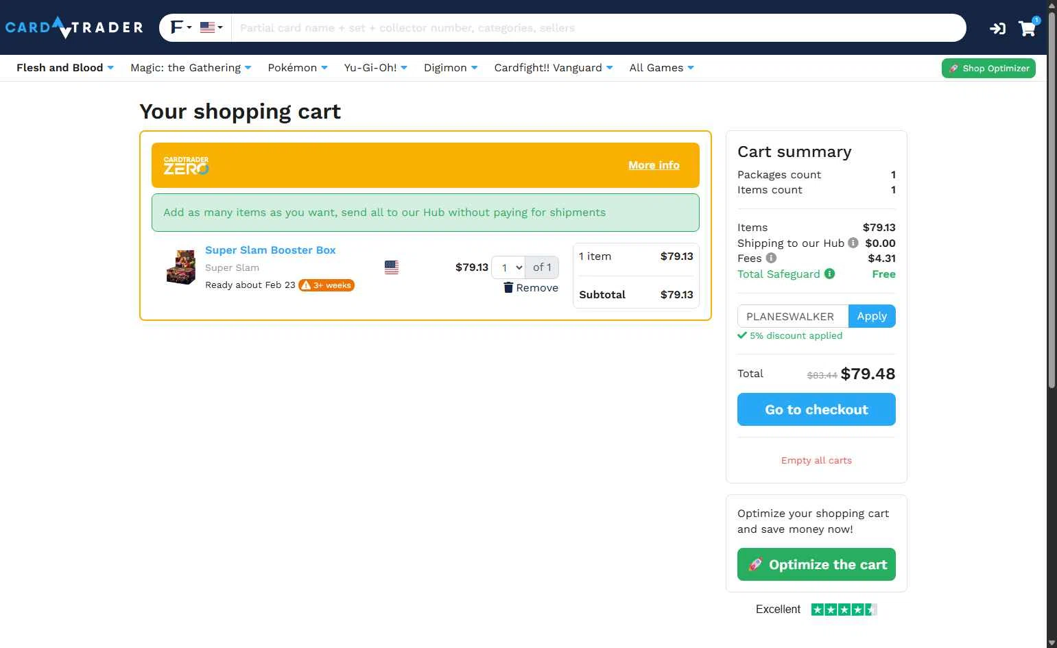Viewport: 1057px width, 648px height.
Task: Click the Excellent rating text
Action: click(778, 609)
